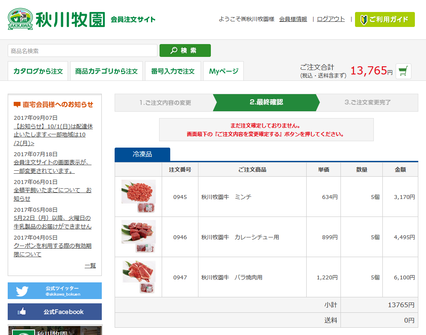Open the カタログから注文 tab
This screenshot has height=335, width=426.
(x=38, y=71)
